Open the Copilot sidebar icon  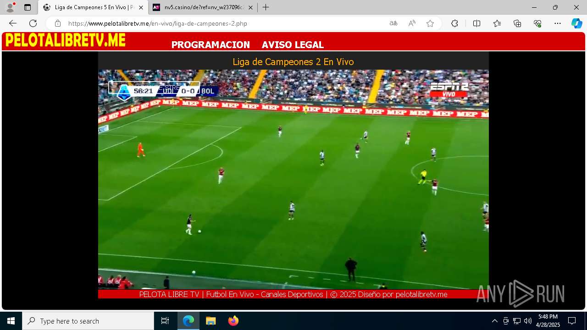click(x=577, y=23)
